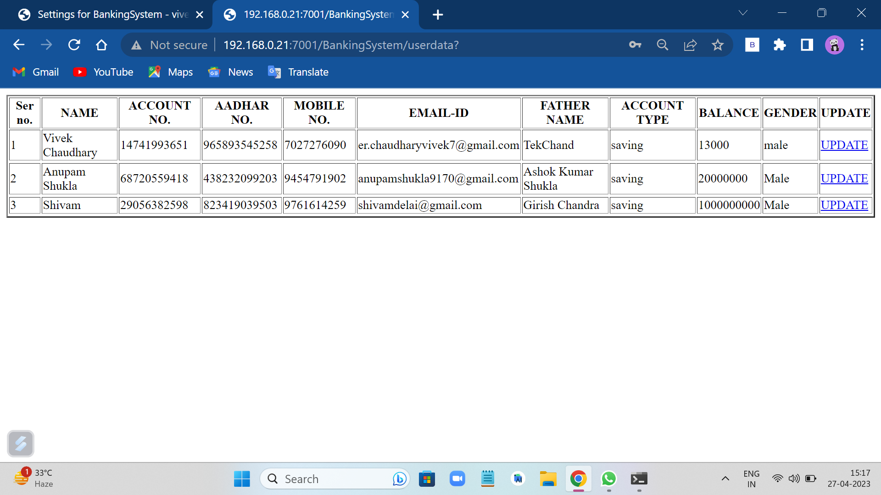Open WhatsApp from the taskbar

[608, 478]
